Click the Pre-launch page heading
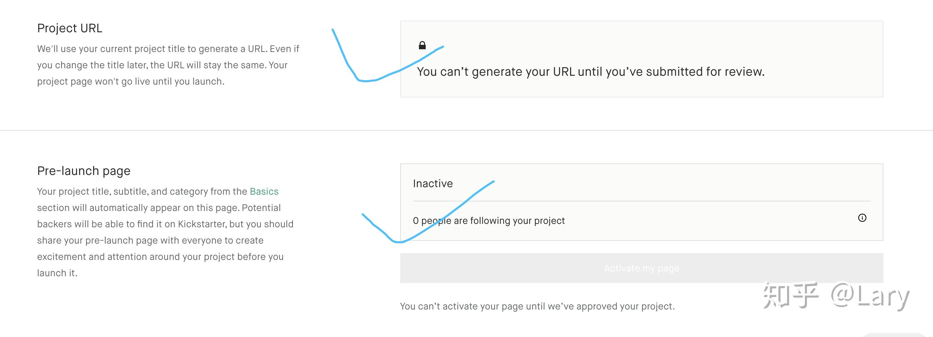The width and height of the screenshot is (933, 337). click(84, 171)
